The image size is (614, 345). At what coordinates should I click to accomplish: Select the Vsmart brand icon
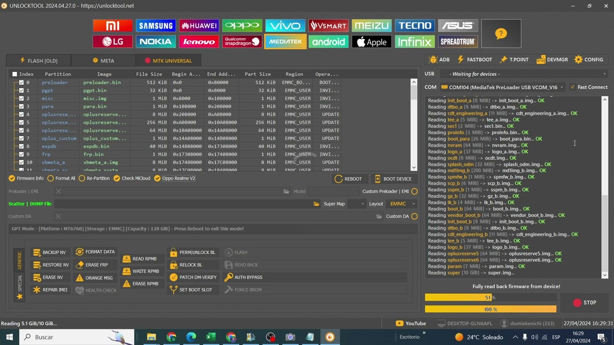[329, 25]
